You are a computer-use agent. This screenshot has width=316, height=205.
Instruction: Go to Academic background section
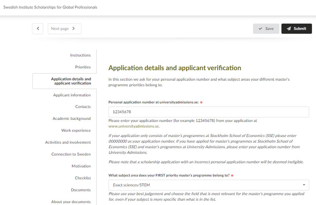[x=72, y=119]
